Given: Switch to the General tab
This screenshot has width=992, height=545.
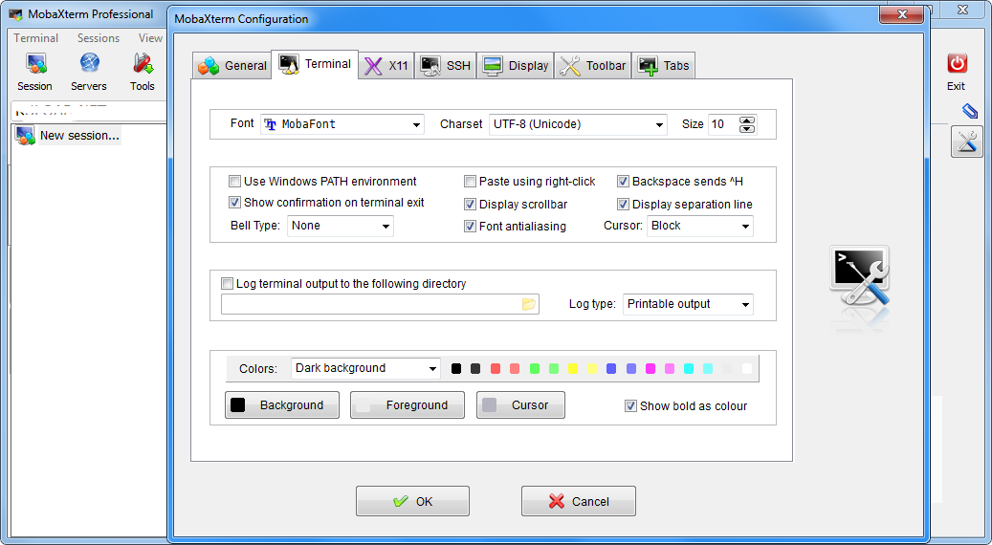Looking at the screenshot, I should click(231, 65).
